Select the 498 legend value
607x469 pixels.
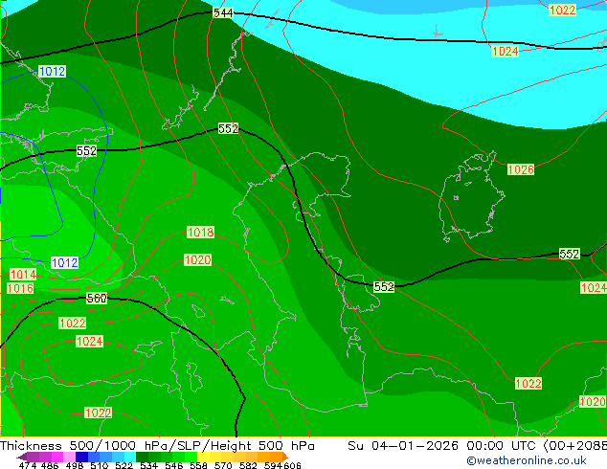click(x=75, y=465)
